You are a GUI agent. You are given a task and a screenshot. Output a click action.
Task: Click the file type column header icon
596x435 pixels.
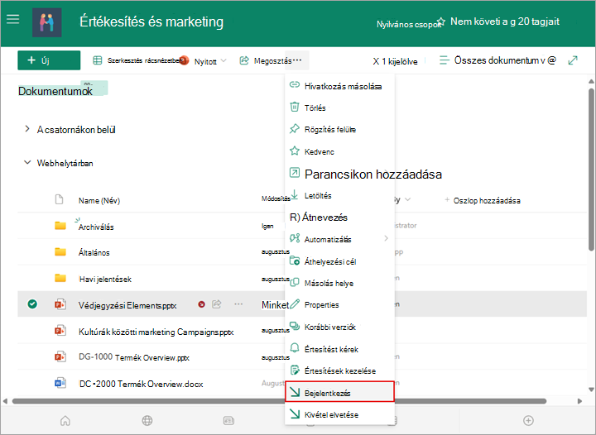point(59,199)
